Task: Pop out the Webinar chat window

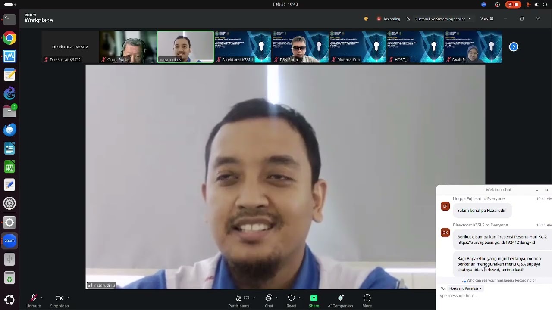Action: point(546,190)
